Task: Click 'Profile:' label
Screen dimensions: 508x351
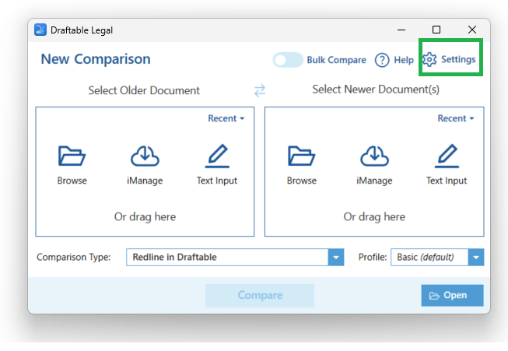Action: (x=373, y=257)
